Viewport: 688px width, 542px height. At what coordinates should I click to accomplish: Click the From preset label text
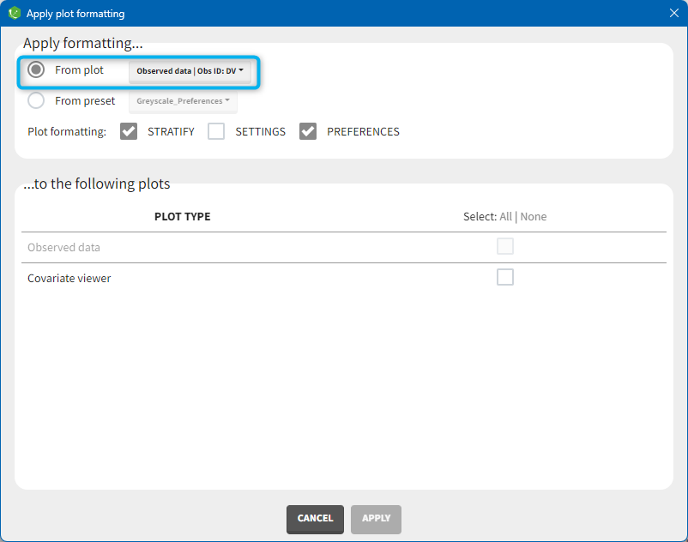coord(85,100)
